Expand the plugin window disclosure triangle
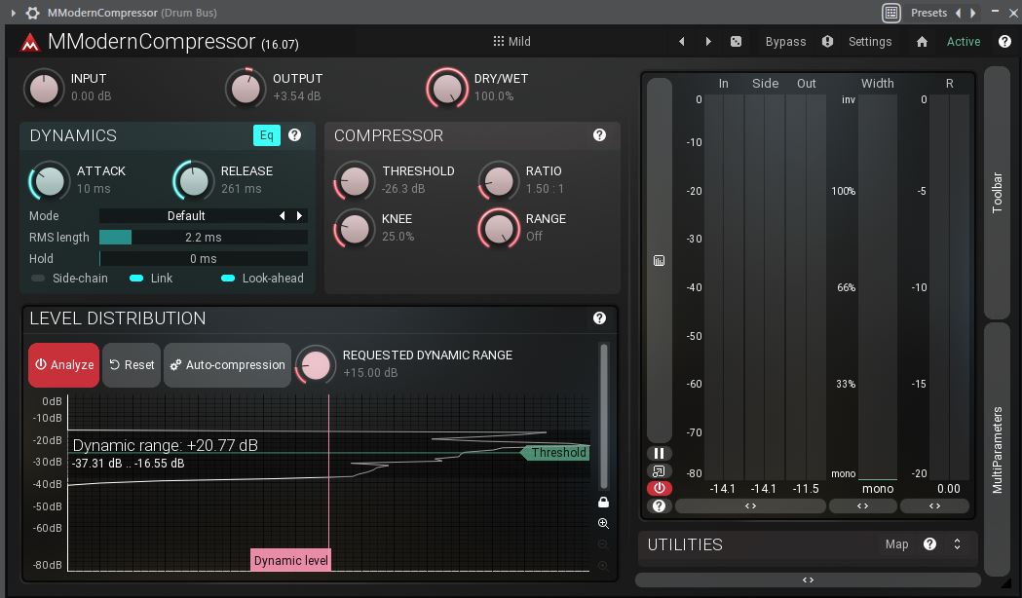 coord(13,13)
